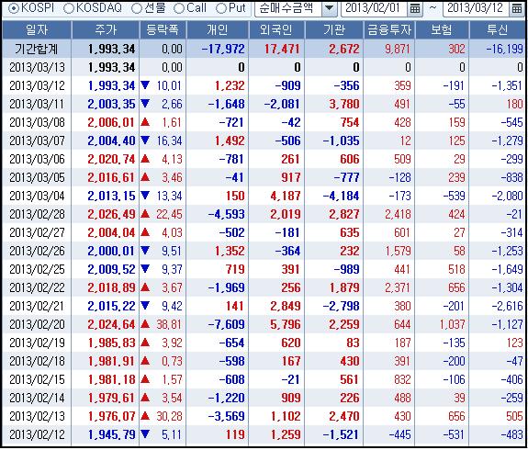Open the 순매수금액 combo box
This screenshot has height=450, width=528.
[x=296, y=8]
